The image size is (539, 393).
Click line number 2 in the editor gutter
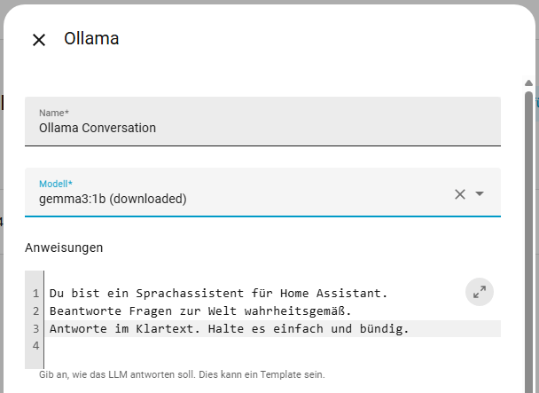[x=35, y=310]
